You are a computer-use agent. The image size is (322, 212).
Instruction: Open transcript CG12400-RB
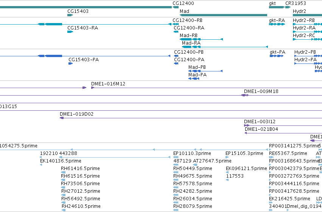point(176,24)
